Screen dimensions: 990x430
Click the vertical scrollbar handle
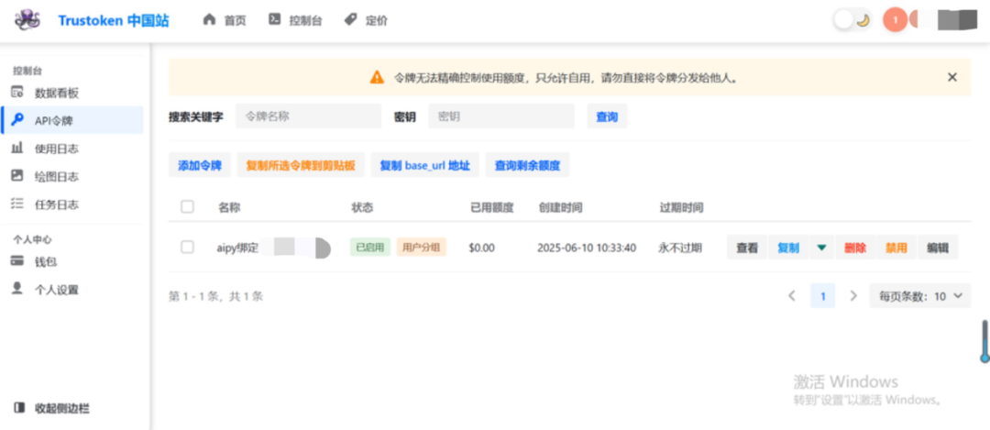(x=984, y=341)
